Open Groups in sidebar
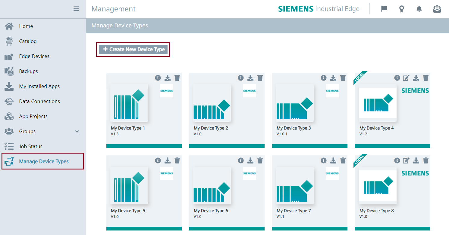This screenshot has height=235, width=449. [x=43, y=131]
